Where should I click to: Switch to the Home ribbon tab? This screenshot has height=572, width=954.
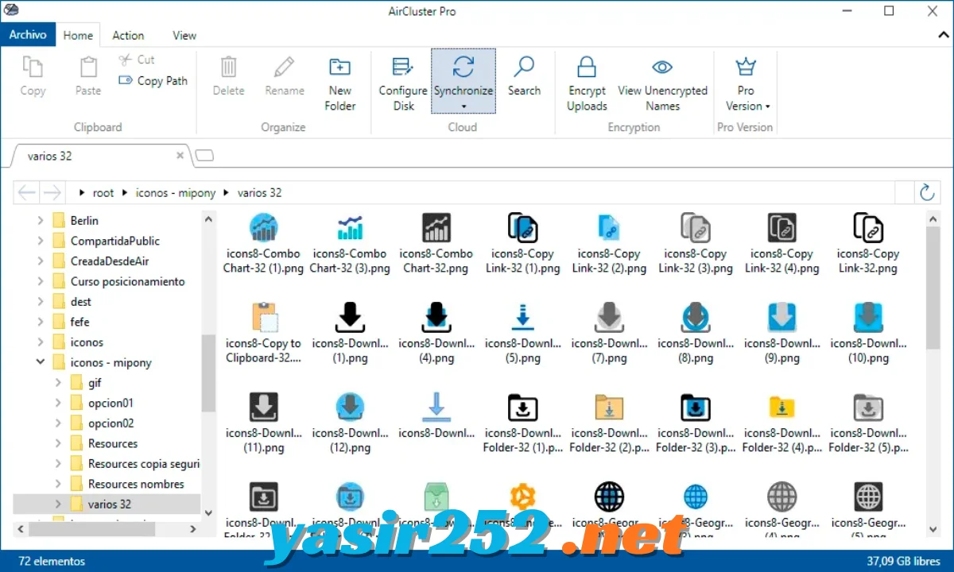click(78, 35)
